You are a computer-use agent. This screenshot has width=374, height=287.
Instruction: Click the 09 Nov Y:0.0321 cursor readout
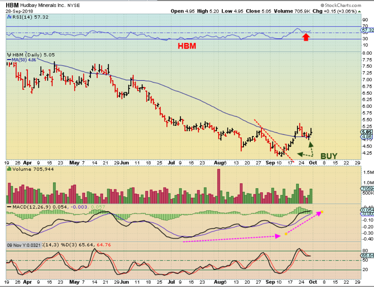point(24,245)
